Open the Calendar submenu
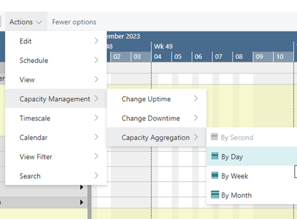This screenshot has height=219, width=297. tap(56, 137)
